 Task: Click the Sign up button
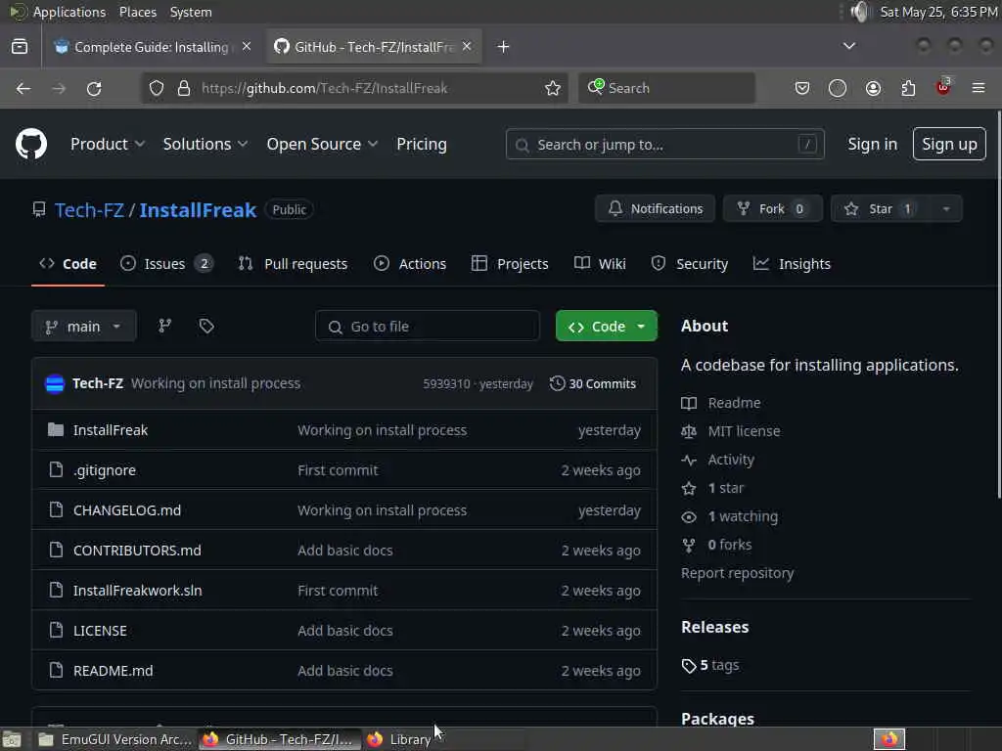tap(949, 145)
